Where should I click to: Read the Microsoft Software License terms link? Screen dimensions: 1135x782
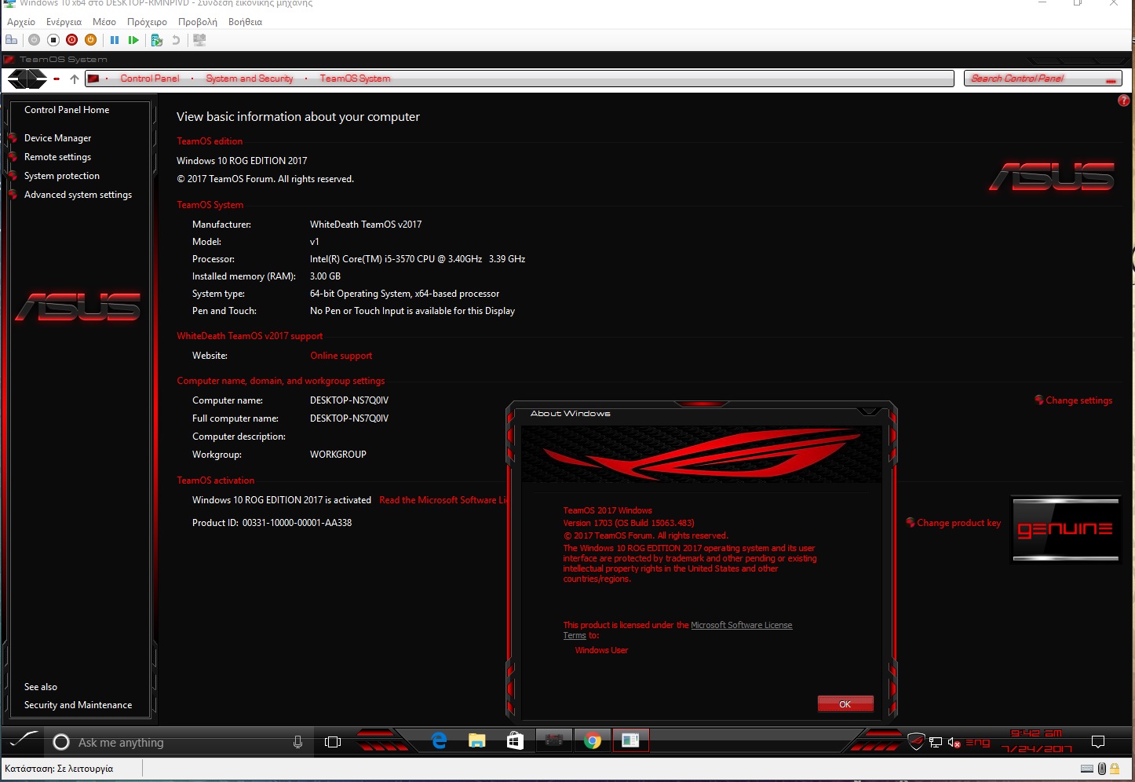tap(443, 500)
